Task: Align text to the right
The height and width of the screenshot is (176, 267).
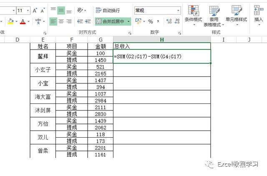Action: [x=69, y=21]
